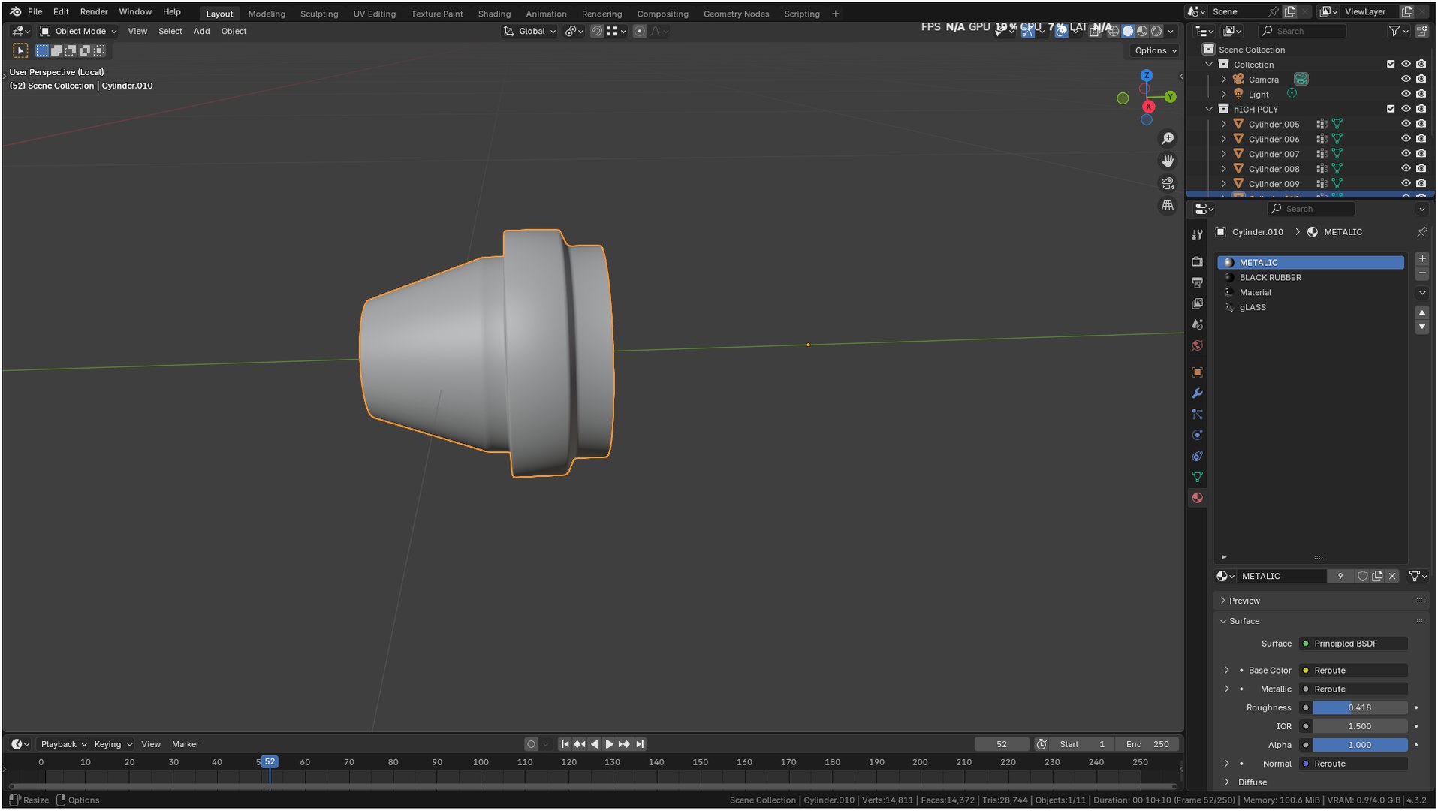Hide Camera in viewport
Image resolution: width=1438 pixels, height=811 pixels.
point(1406,79)
